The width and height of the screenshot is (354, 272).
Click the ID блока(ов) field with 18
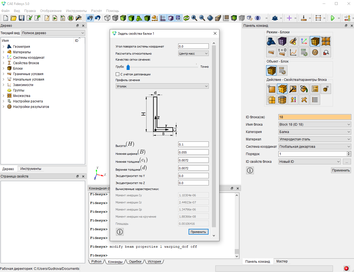click(315, 117)
